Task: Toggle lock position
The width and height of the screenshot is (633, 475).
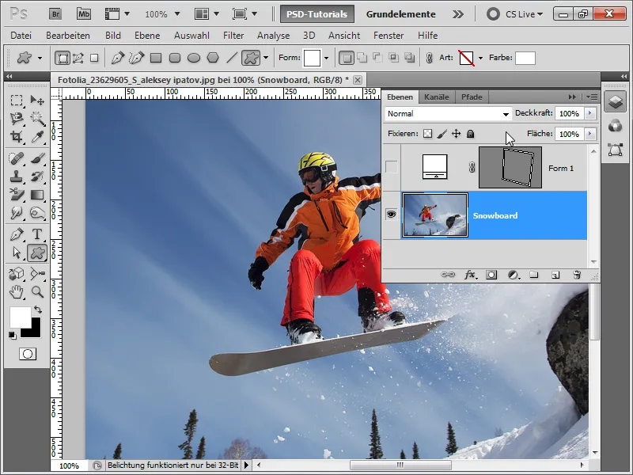Action: tap(457, 134)
